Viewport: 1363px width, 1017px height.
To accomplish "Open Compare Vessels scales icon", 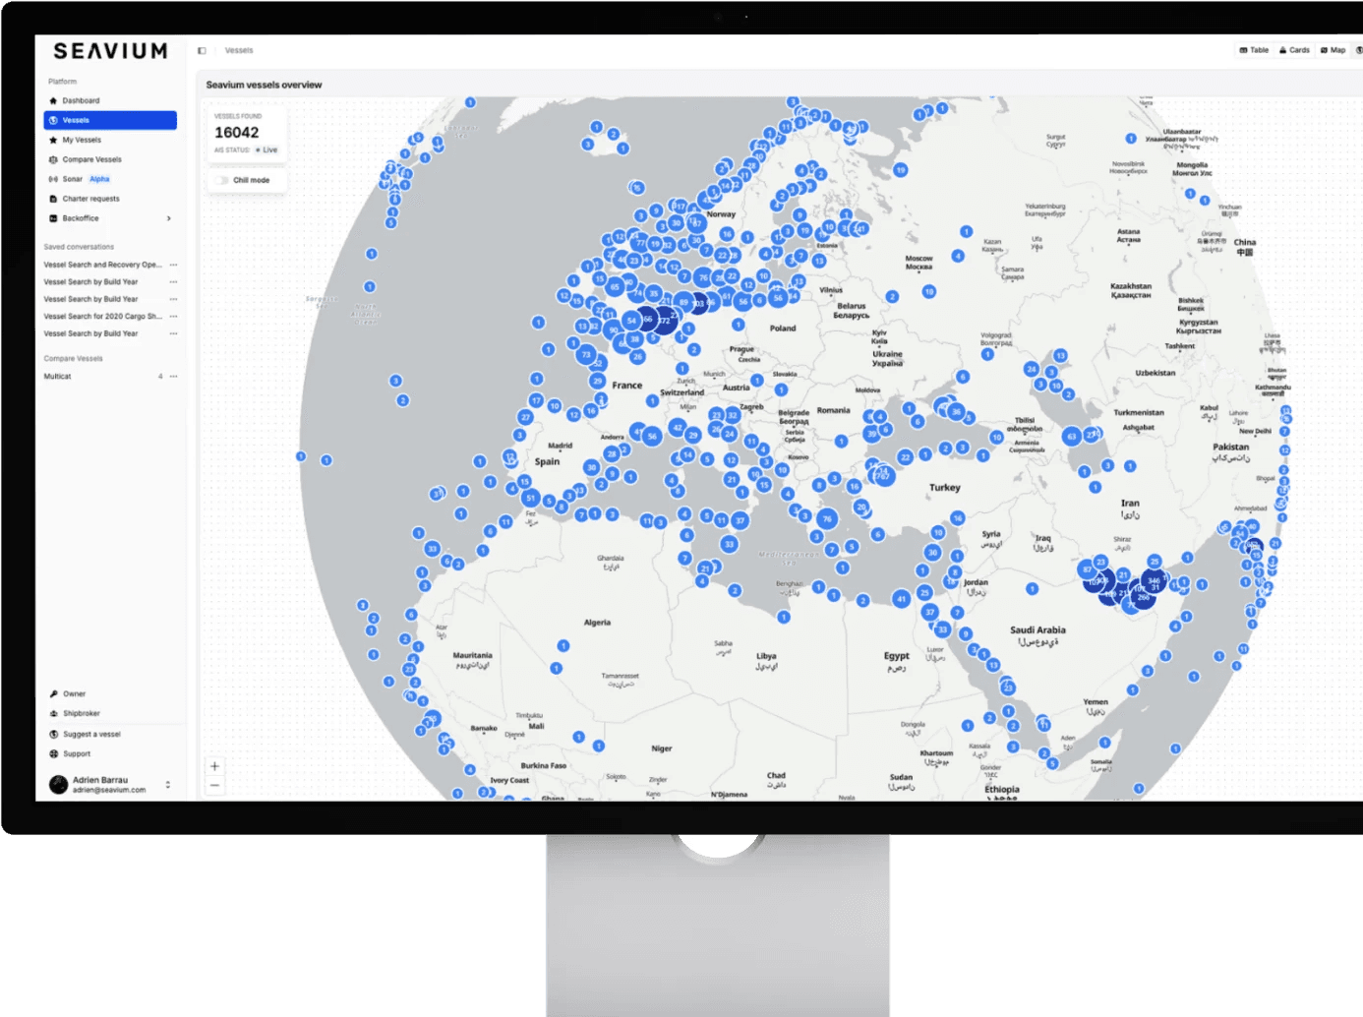I will coord(53,159).
